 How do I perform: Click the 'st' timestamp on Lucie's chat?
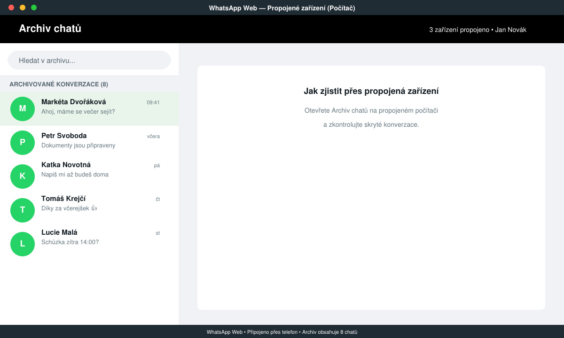point(157,233)
